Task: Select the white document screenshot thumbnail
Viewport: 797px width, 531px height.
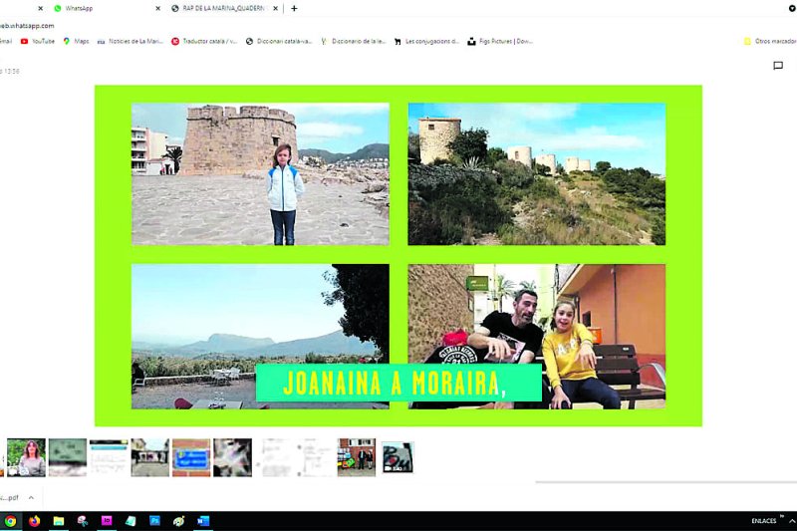Action: point(109,457)
